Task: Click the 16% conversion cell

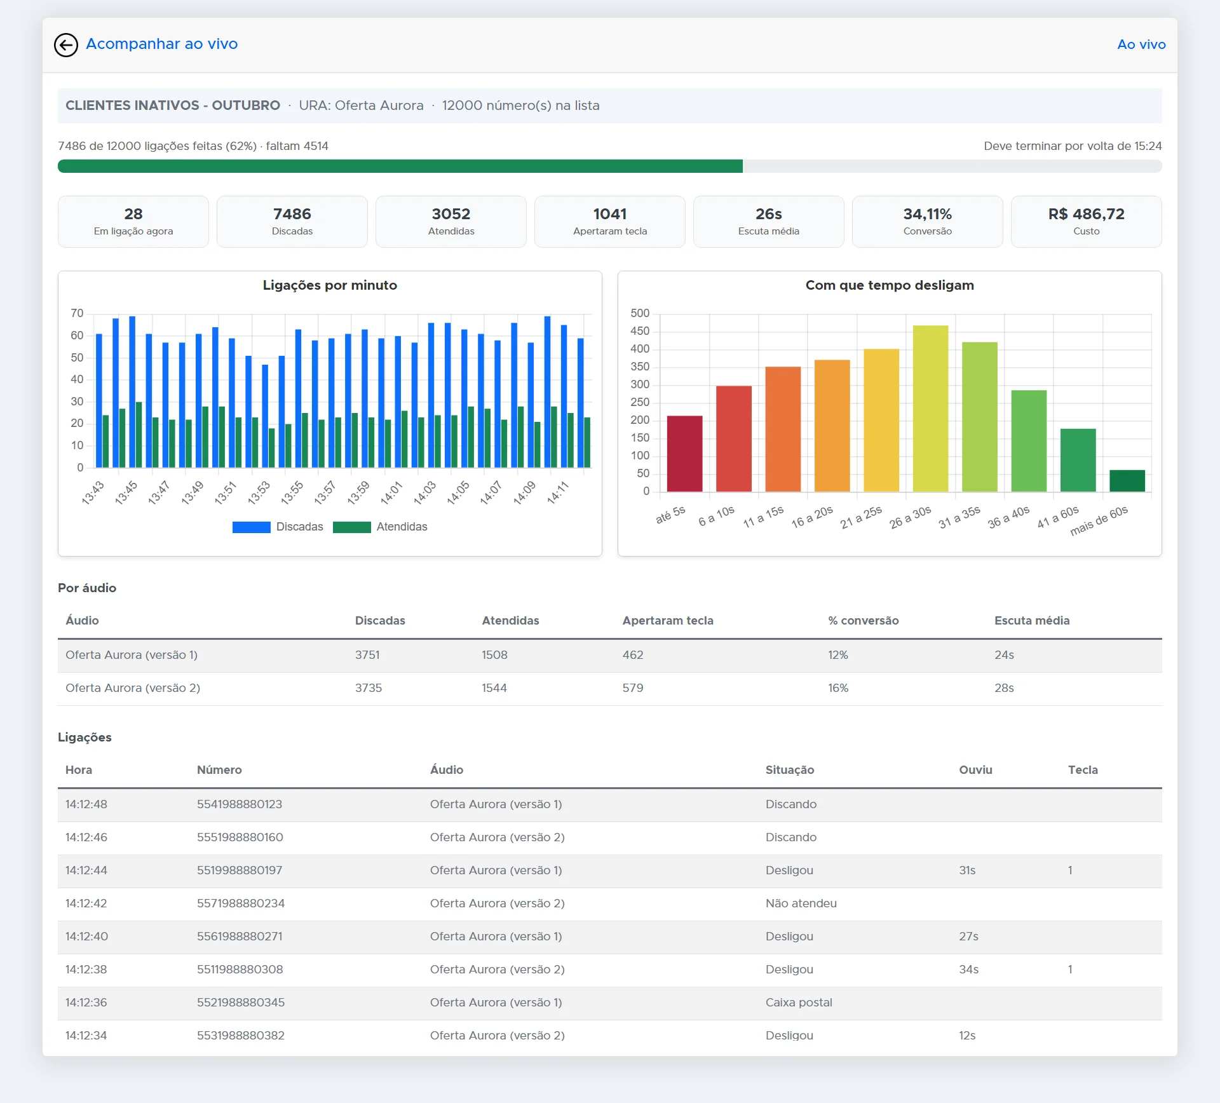Action: pos(838,688)
